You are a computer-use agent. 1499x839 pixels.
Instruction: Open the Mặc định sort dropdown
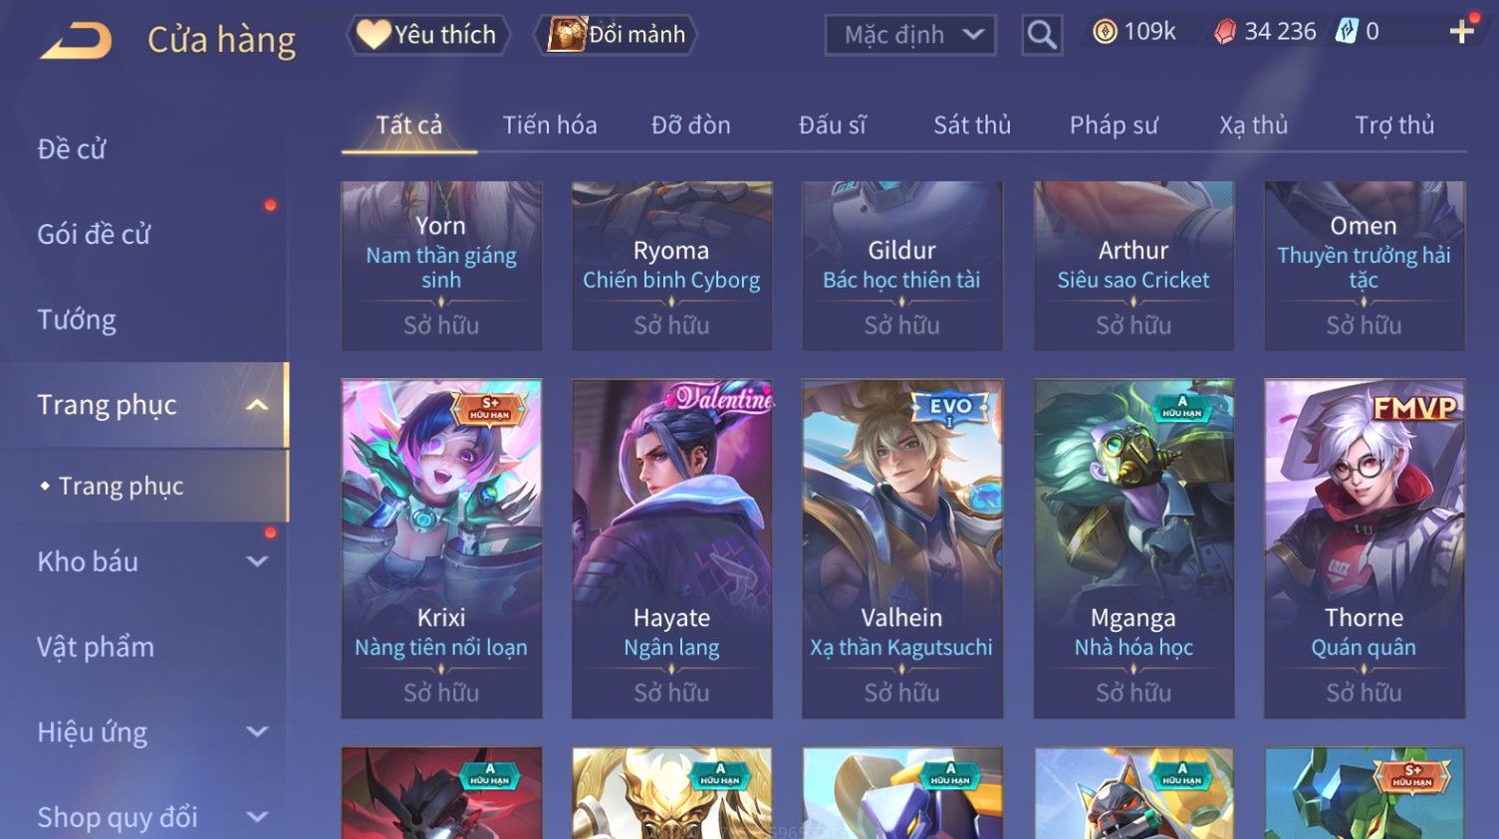tap(910, 35)
